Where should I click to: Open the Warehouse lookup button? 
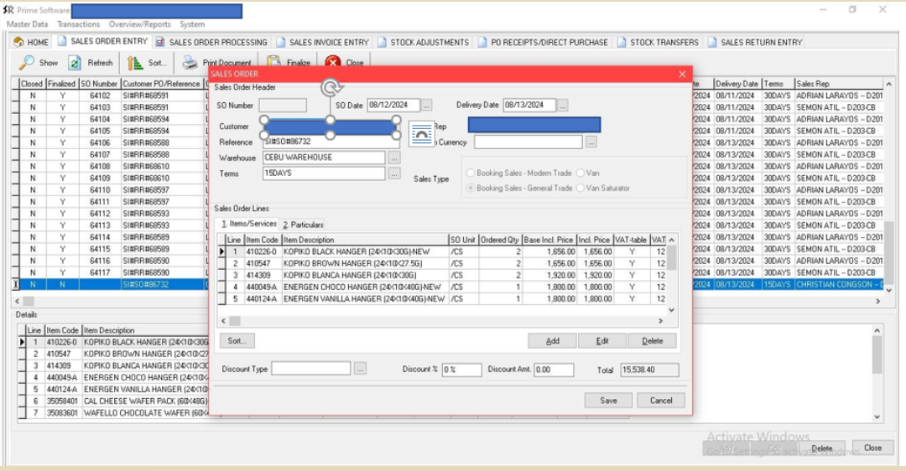click(394, 158)
